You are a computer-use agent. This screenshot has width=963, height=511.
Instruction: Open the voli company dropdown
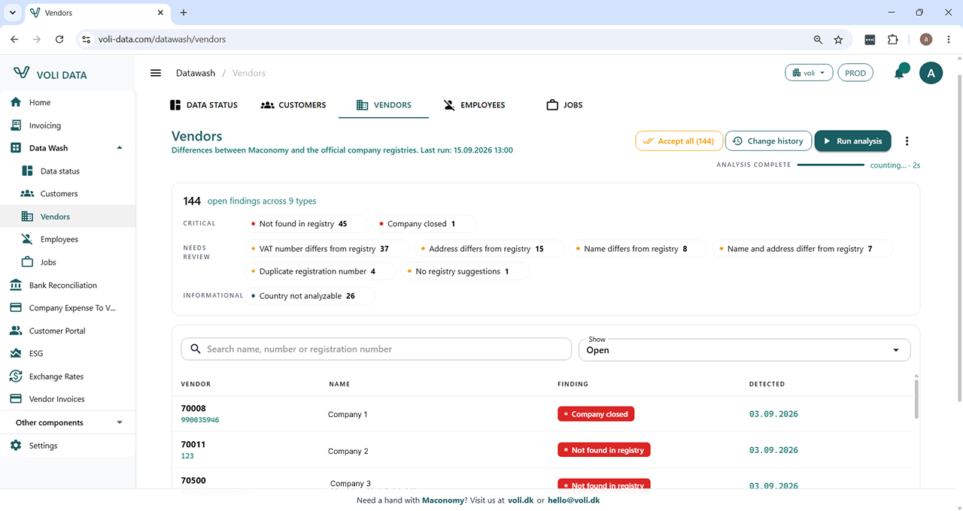pos(809,73)
